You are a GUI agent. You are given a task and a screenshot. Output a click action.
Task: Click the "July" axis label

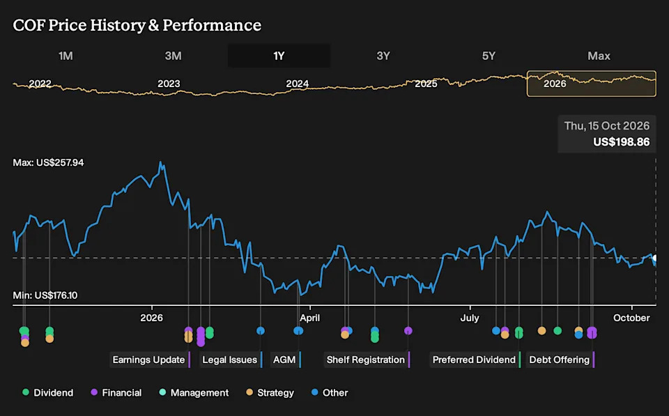pyautogui.click(x=470, y=318)
